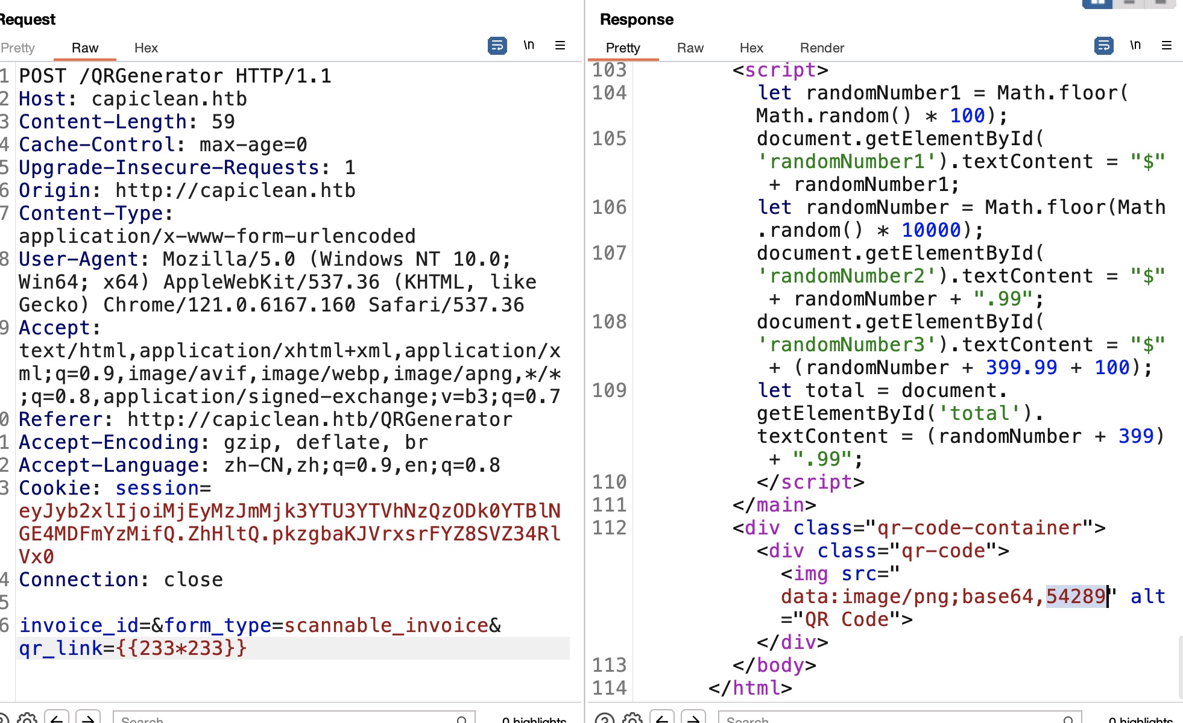Open the Response Render tab
Screen dimensions: 1183x723
[822, 48]
